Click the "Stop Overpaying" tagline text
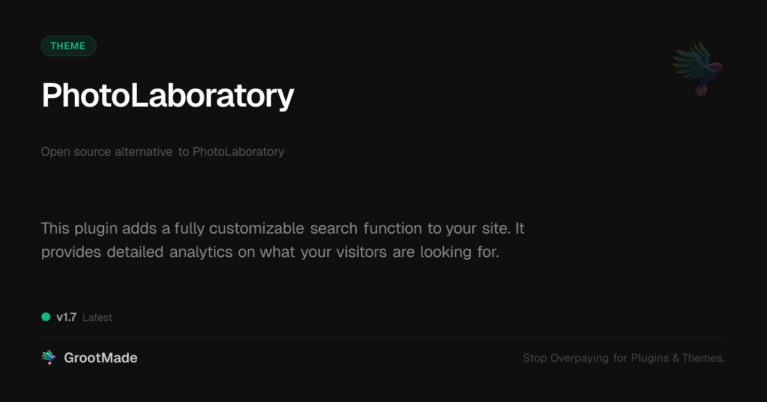Image resolution: width=767 pixels, height=402 pixels. pos(565,358)
